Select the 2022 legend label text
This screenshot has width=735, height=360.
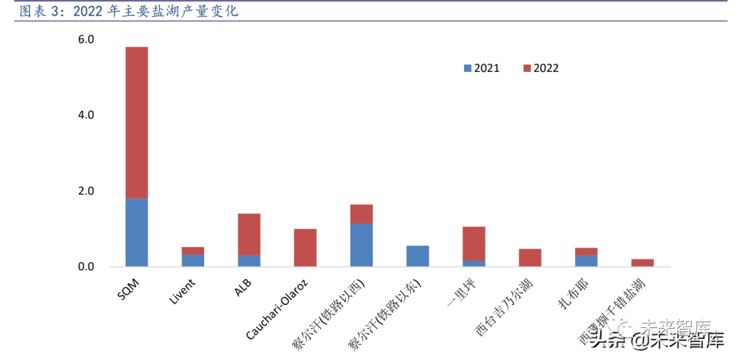click(546, 69)
